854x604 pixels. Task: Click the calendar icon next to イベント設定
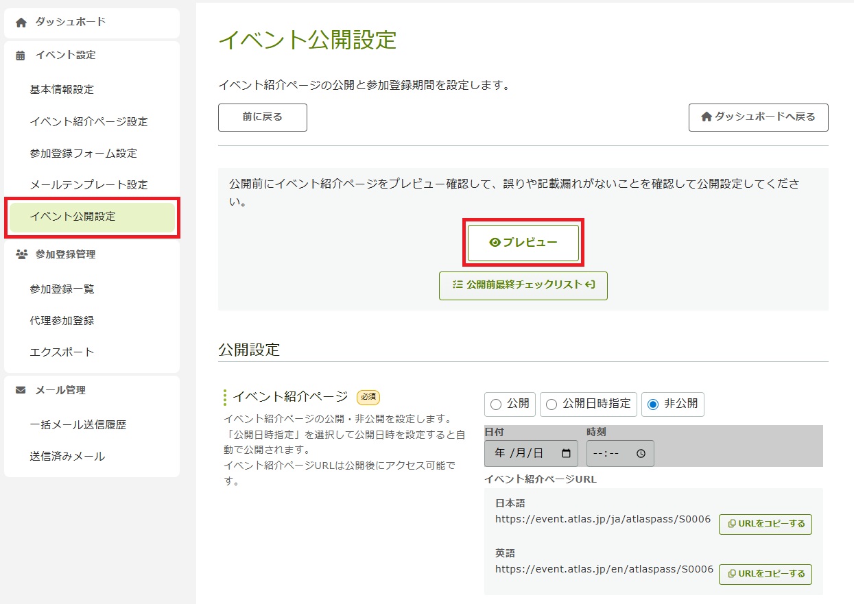tap(21, 56)
